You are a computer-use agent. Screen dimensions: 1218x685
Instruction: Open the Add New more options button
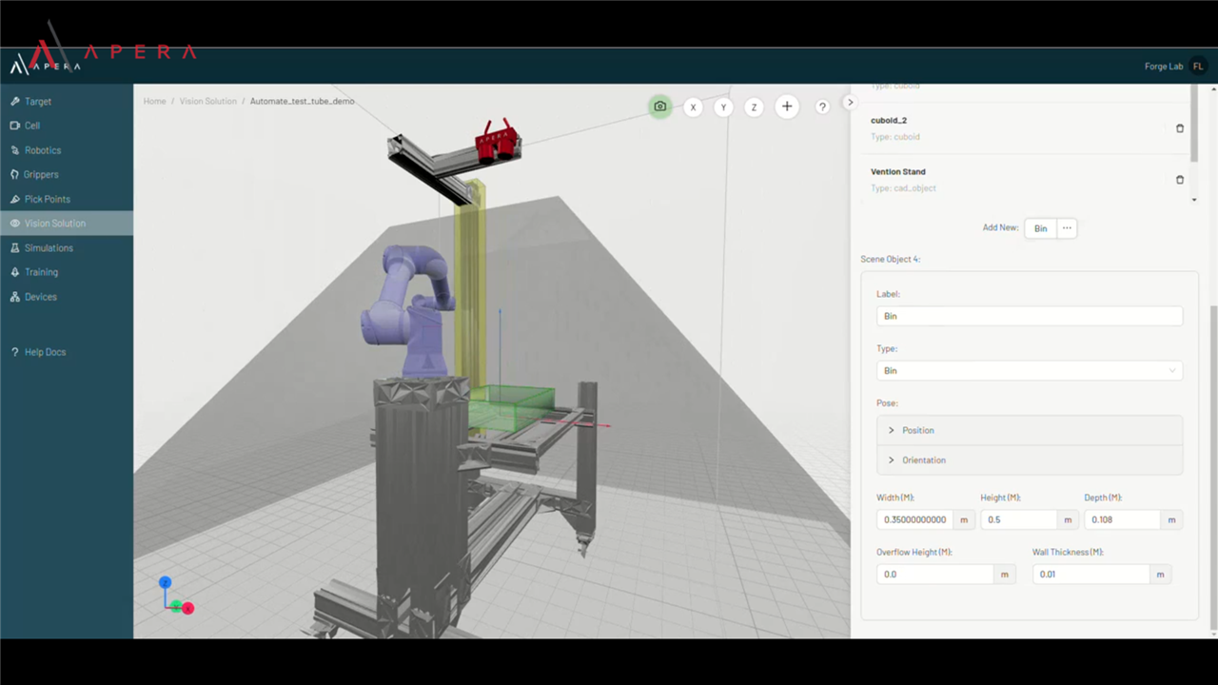tap(1067, 228)
